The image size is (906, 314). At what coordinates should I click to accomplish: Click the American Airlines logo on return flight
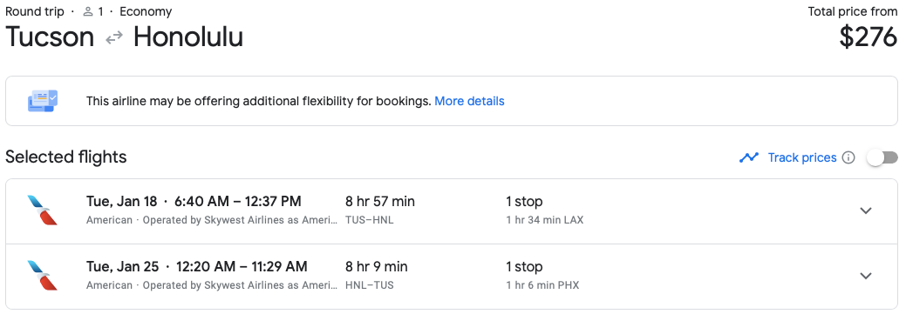pyautogui.click(x=43, y=276)
